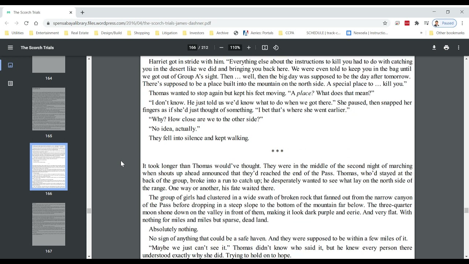The height and width of the screenshot is (264, 469).
Task: Zoom out with the minus button
Action: pos(221,48)
